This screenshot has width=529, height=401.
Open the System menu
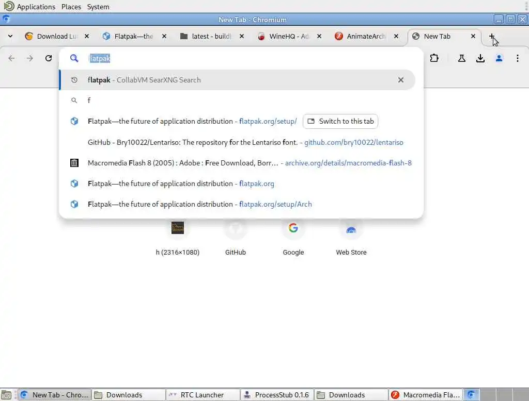point(98,7)
